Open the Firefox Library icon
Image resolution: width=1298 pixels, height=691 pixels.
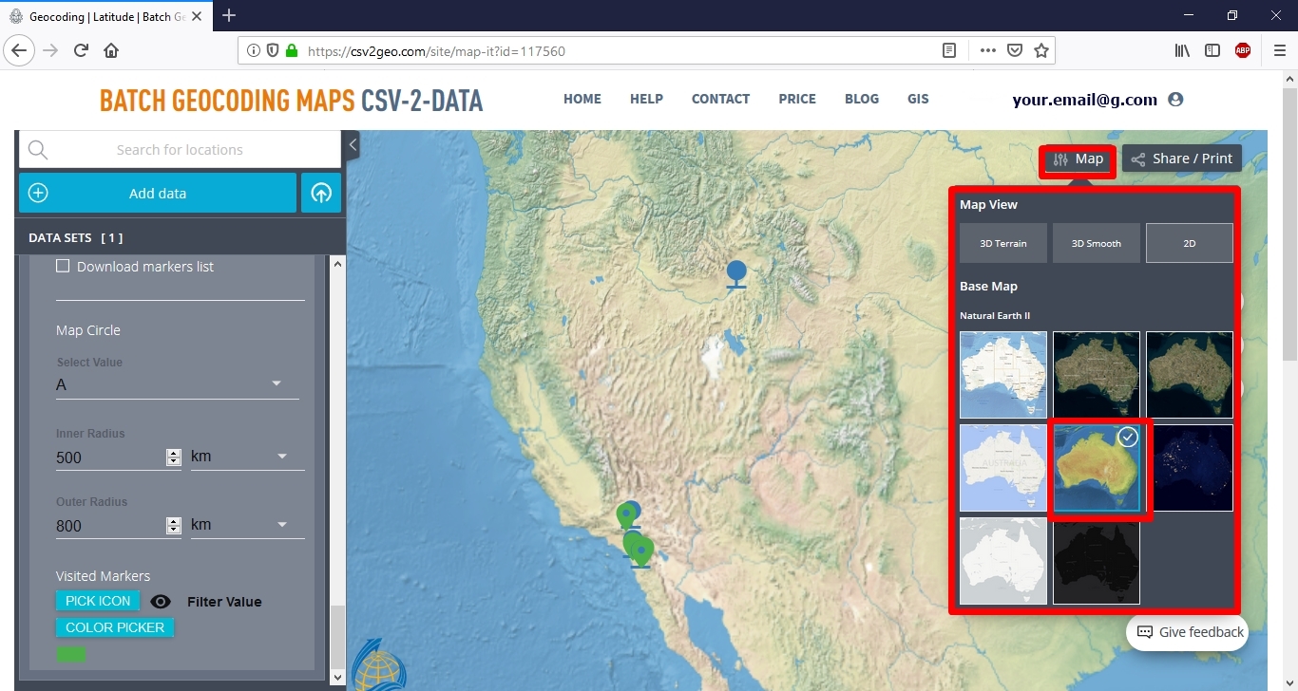(x=1181, y=50)
